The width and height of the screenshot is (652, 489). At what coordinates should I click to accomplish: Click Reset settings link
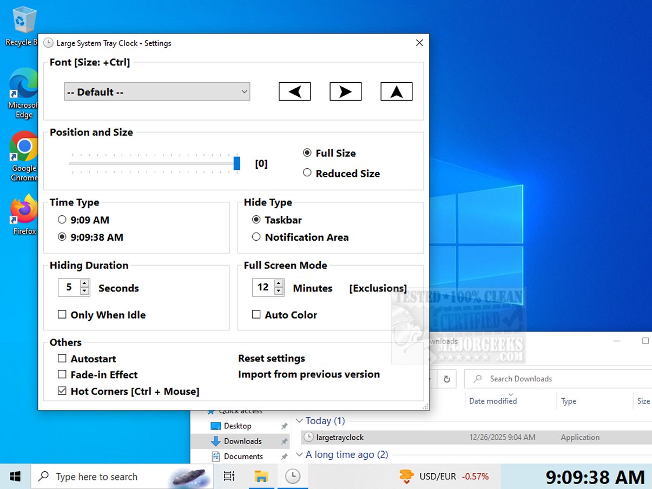pyautogui.click(x=271, y=358)
